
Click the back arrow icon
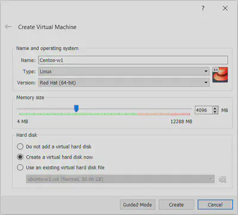(8, 27)
